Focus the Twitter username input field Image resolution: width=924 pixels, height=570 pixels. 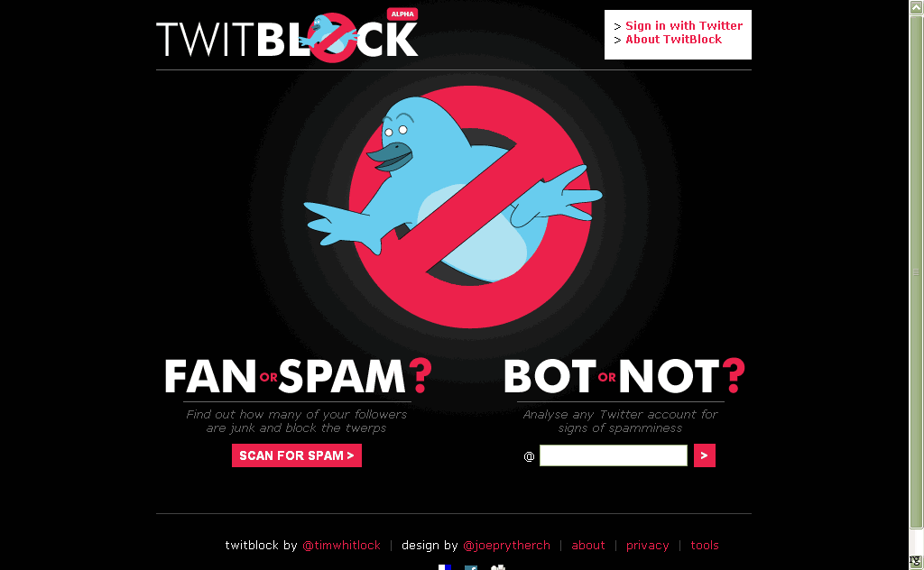tap(613, 455)
